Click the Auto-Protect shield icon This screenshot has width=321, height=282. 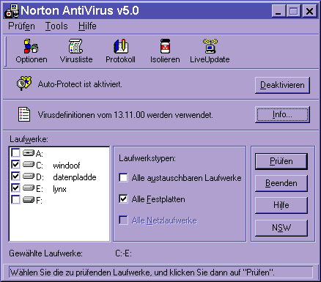pos(24,83)
